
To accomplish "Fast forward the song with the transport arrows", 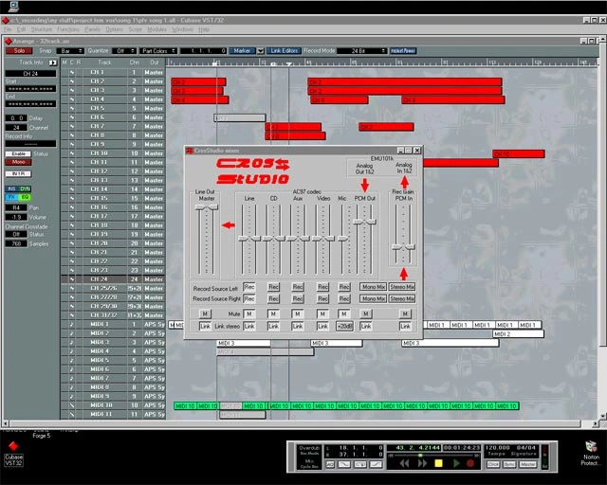I will click(x=422, y=463).
